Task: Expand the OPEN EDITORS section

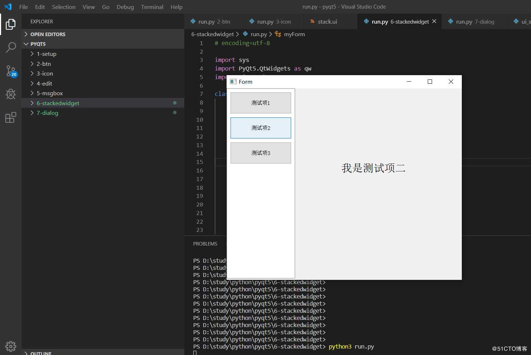Action: point(26,34)
